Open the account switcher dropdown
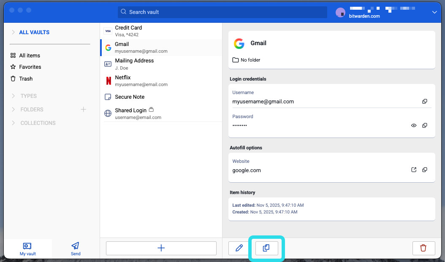The width and height of the screenshot is (445, 262). [434, 13]
